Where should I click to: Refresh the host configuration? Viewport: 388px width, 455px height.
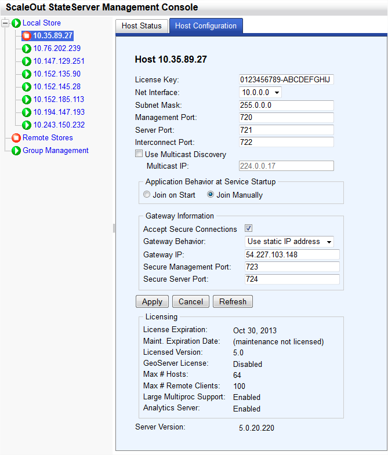tap(233, 301)
